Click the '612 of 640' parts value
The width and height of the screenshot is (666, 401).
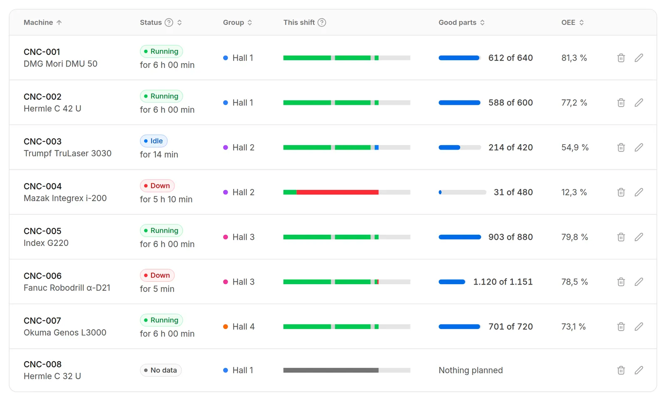click(510, 58)
